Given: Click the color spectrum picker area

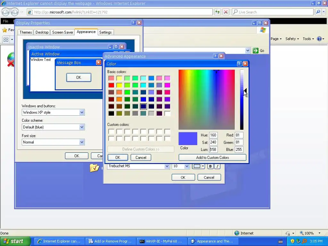Looking at the screenshot, I should click(x=207, y=100).
